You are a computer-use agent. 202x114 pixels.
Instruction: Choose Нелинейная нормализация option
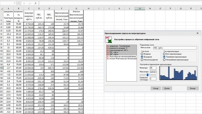[x=164, y=60]
